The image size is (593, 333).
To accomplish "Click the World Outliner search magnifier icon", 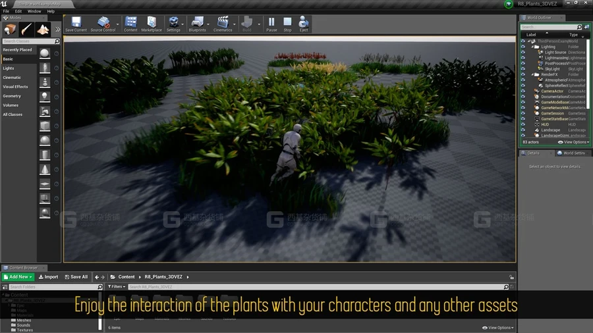I will click(579, 27).
